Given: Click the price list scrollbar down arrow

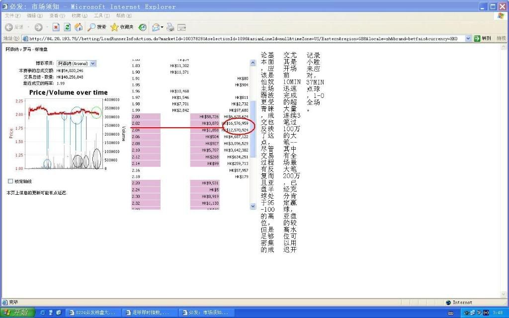Looking at the screenshot, I should (x=253, y=206).
